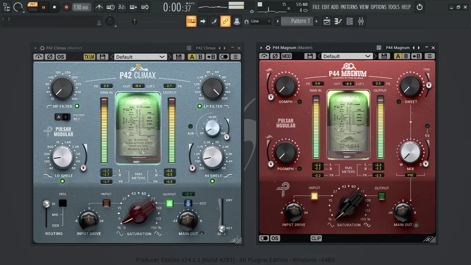This screenshot has height=265, width=471.
Task: Click the bypass icon in P42 Climax toolbar
Action: click(38, 57)
